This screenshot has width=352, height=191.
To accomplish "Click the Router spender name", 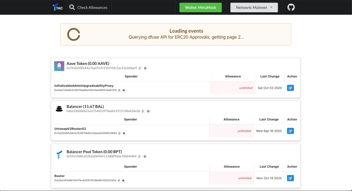I will coord(59,176).
